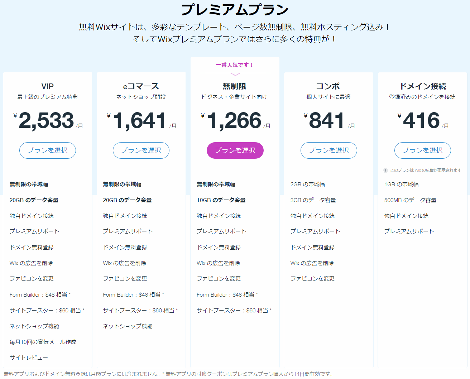Click ドメイン無料登録 in コンボ plan
This screenshot has height=379, width=470.
tap(313, 248)
